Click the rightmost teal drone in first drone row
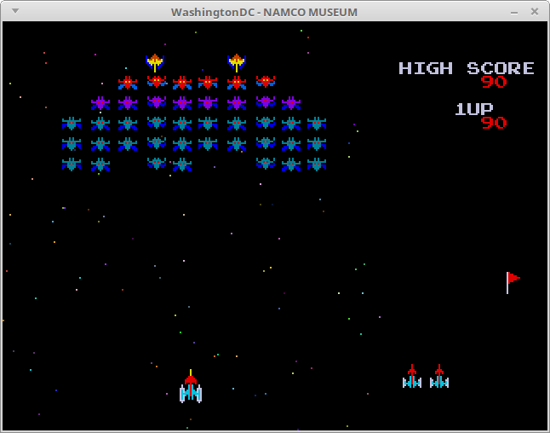Image resolution: width=550 pixels, height=433 pixels. click(x=317, y=124)
